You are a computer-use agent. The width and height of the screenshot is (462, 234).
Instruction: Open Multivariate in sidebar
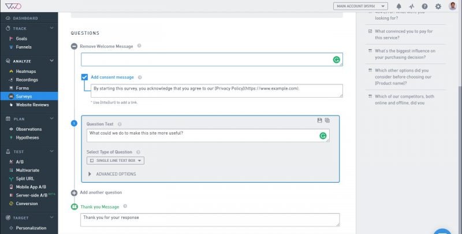click(29, 170)
